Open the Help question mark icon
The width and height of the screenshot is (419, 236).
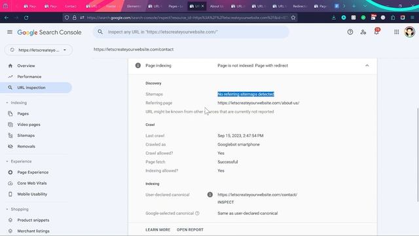click(350, 32)
